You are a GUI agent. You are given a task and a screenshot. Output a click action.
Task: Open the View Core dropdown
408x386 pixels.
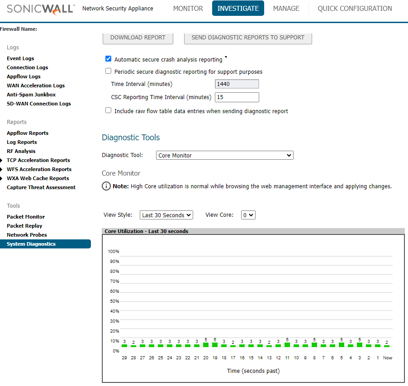click(x=248, y=215)
